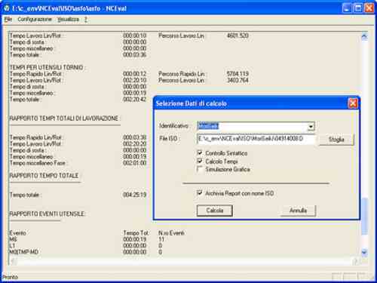Click the Annulla button
377x283 pixels.
(298, 211)
